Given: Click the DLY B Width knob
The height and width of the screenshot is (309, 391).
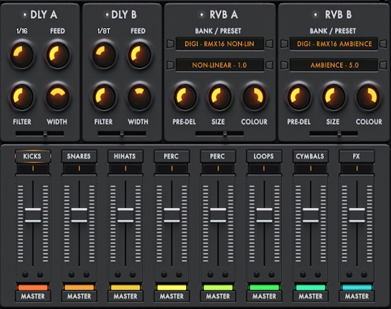Looking at the screenshot, I should coord(138,97).
